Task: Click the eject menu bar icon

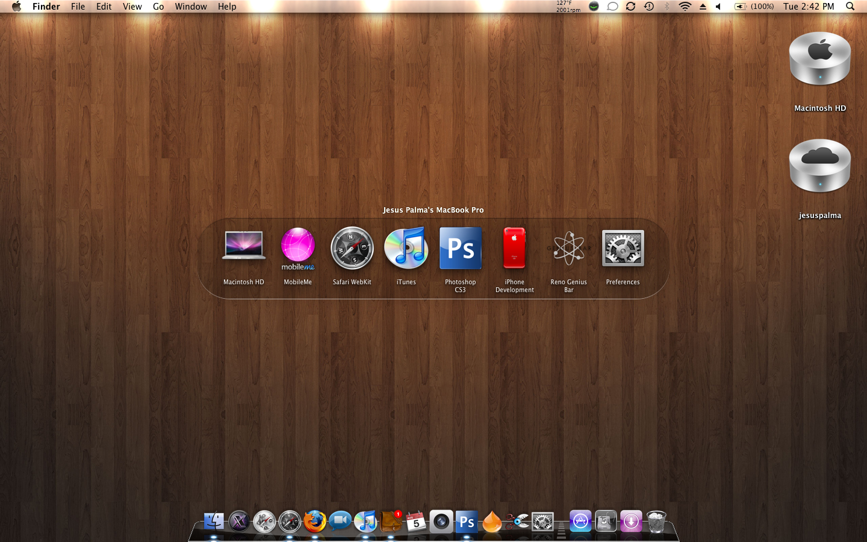Action: 703,7
